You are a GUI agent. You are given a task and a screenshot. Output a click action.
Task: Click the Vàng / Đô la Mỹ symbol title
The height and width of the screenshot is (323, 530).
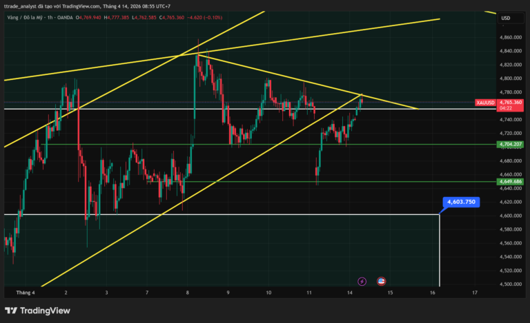click(25, 17)
